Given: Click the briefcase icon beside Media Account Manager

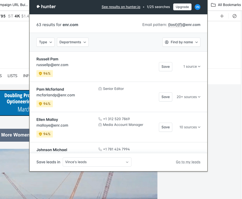Looking at the screenshot, I should (x=100, y=125).
